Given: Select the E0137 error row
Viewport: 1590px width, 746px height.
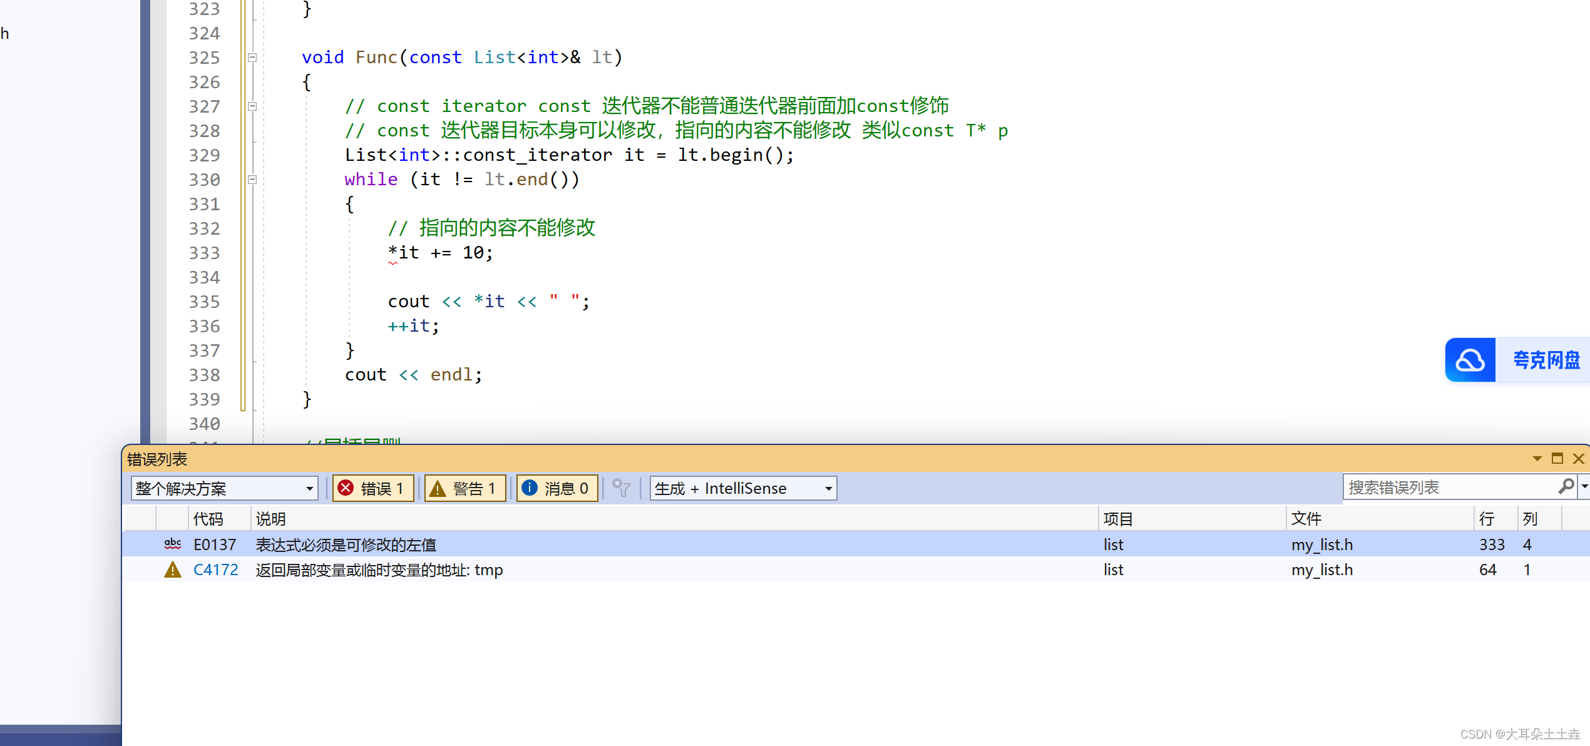Looking at the screenshot, I should point(856,544).
